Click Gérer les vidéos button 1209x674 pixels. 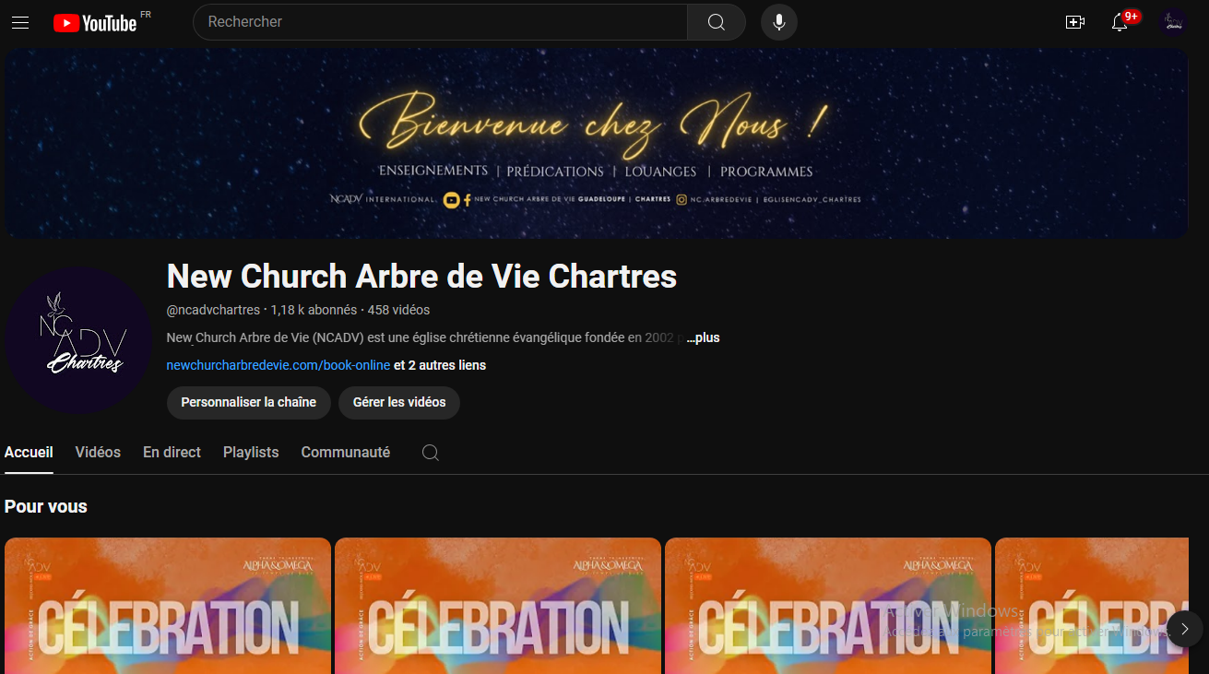click(399, 403)
